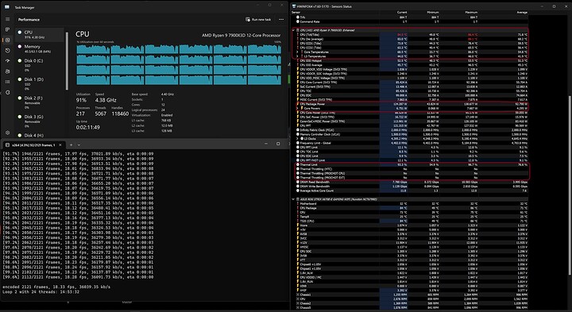The width and height of the screenshot is (572, 312).
Task: Expand Core Powers row
Action: click(x=298, y=108)
